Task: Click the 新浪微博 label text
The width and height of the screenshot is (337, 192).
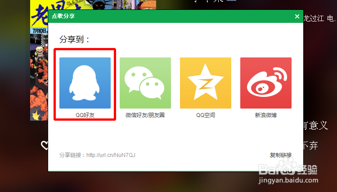Action: pyautogui.click(x=266, y=115)
